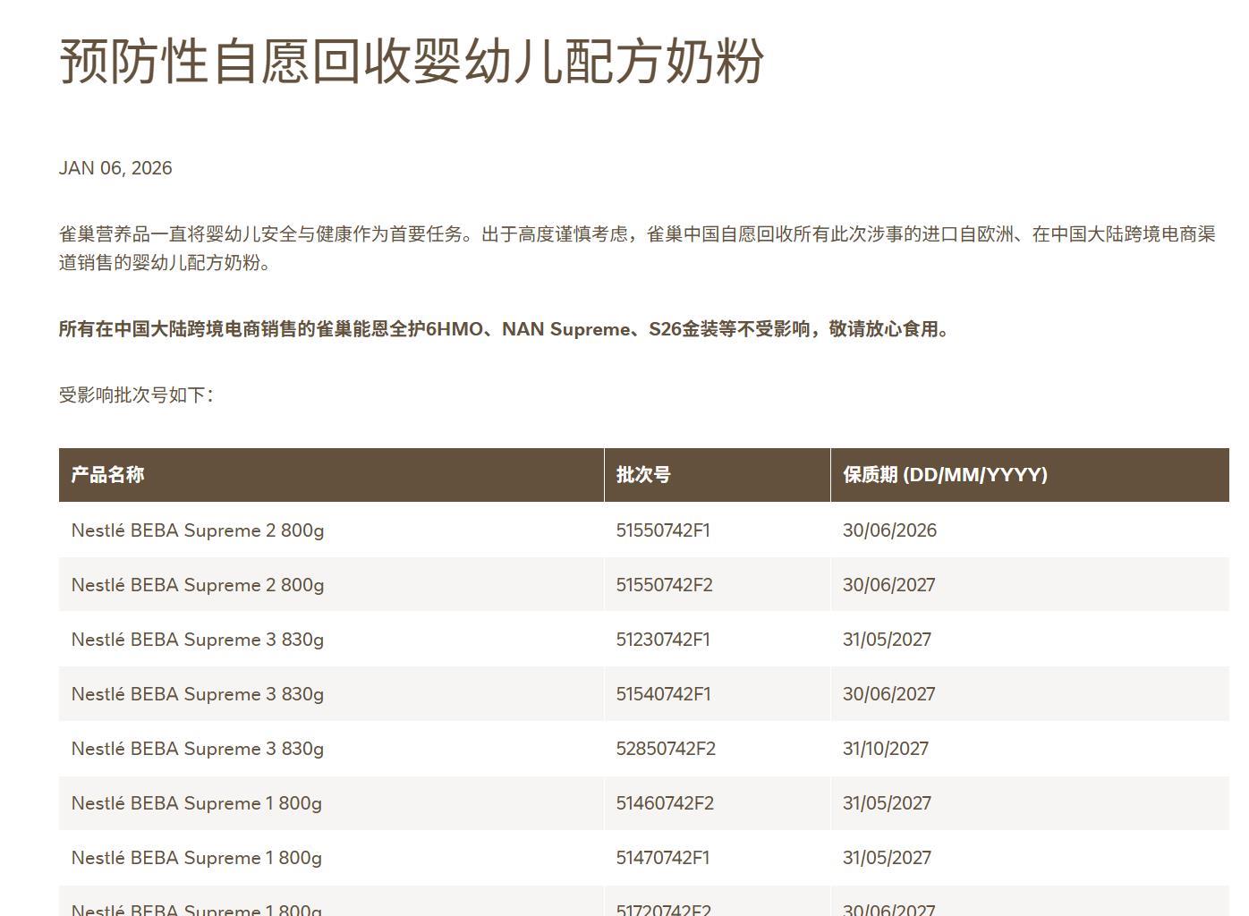1249x916 pixels.
Task: Click the date JAN 06, 2026
Action: tap(115, 168)
